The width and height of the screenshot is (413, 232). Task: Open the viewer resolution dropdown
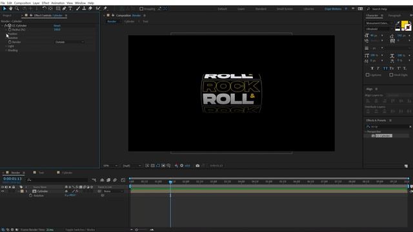(132, 166)
